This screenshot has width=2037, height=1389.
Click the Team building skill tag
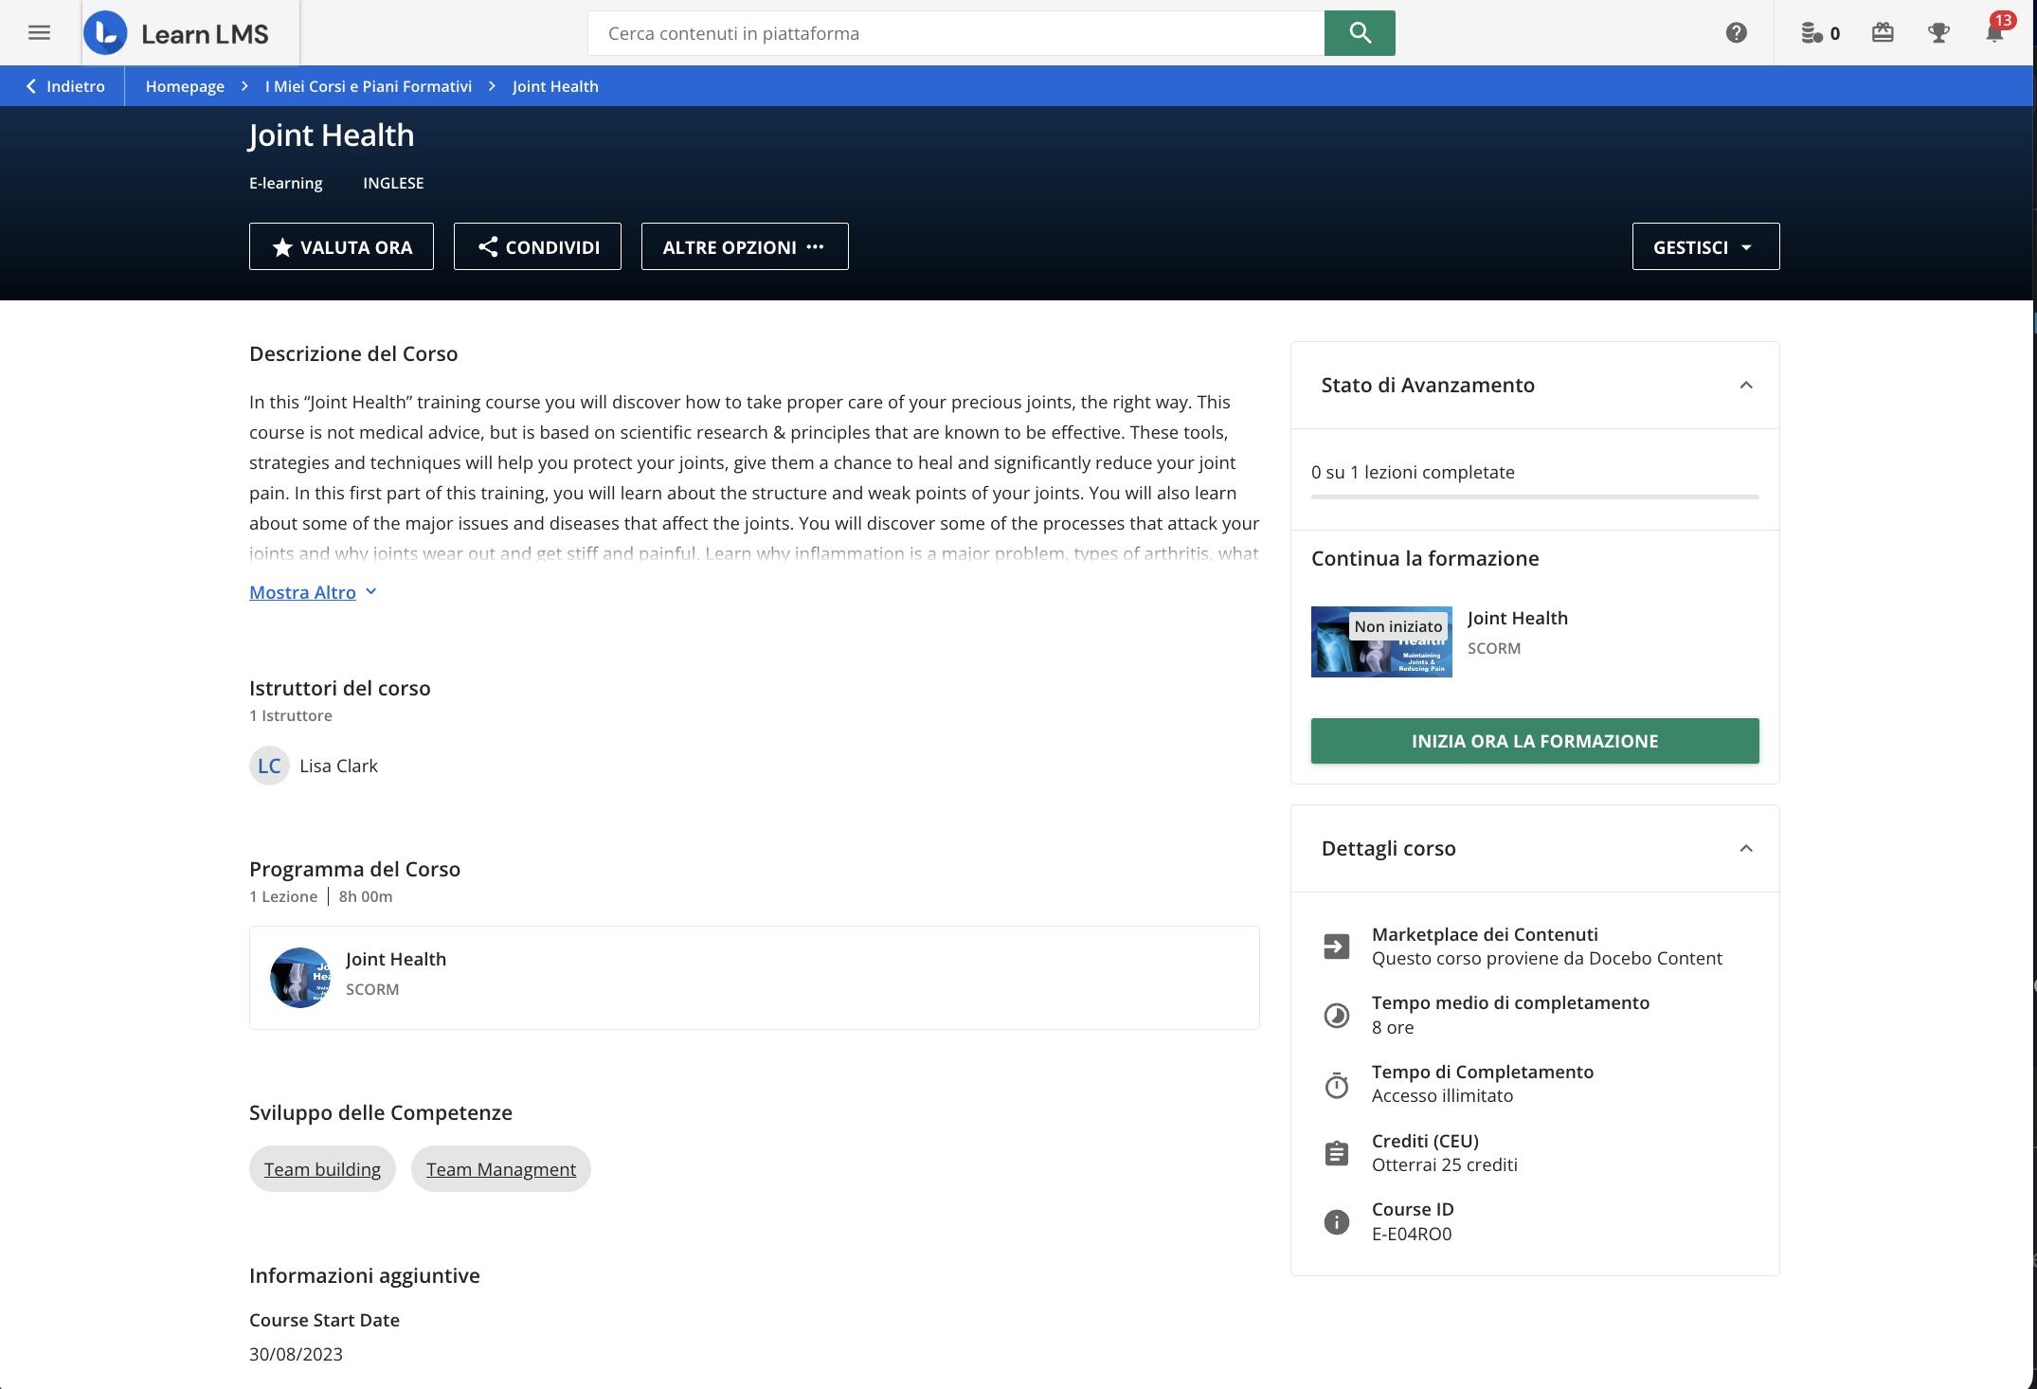[x=322, y=1169]
